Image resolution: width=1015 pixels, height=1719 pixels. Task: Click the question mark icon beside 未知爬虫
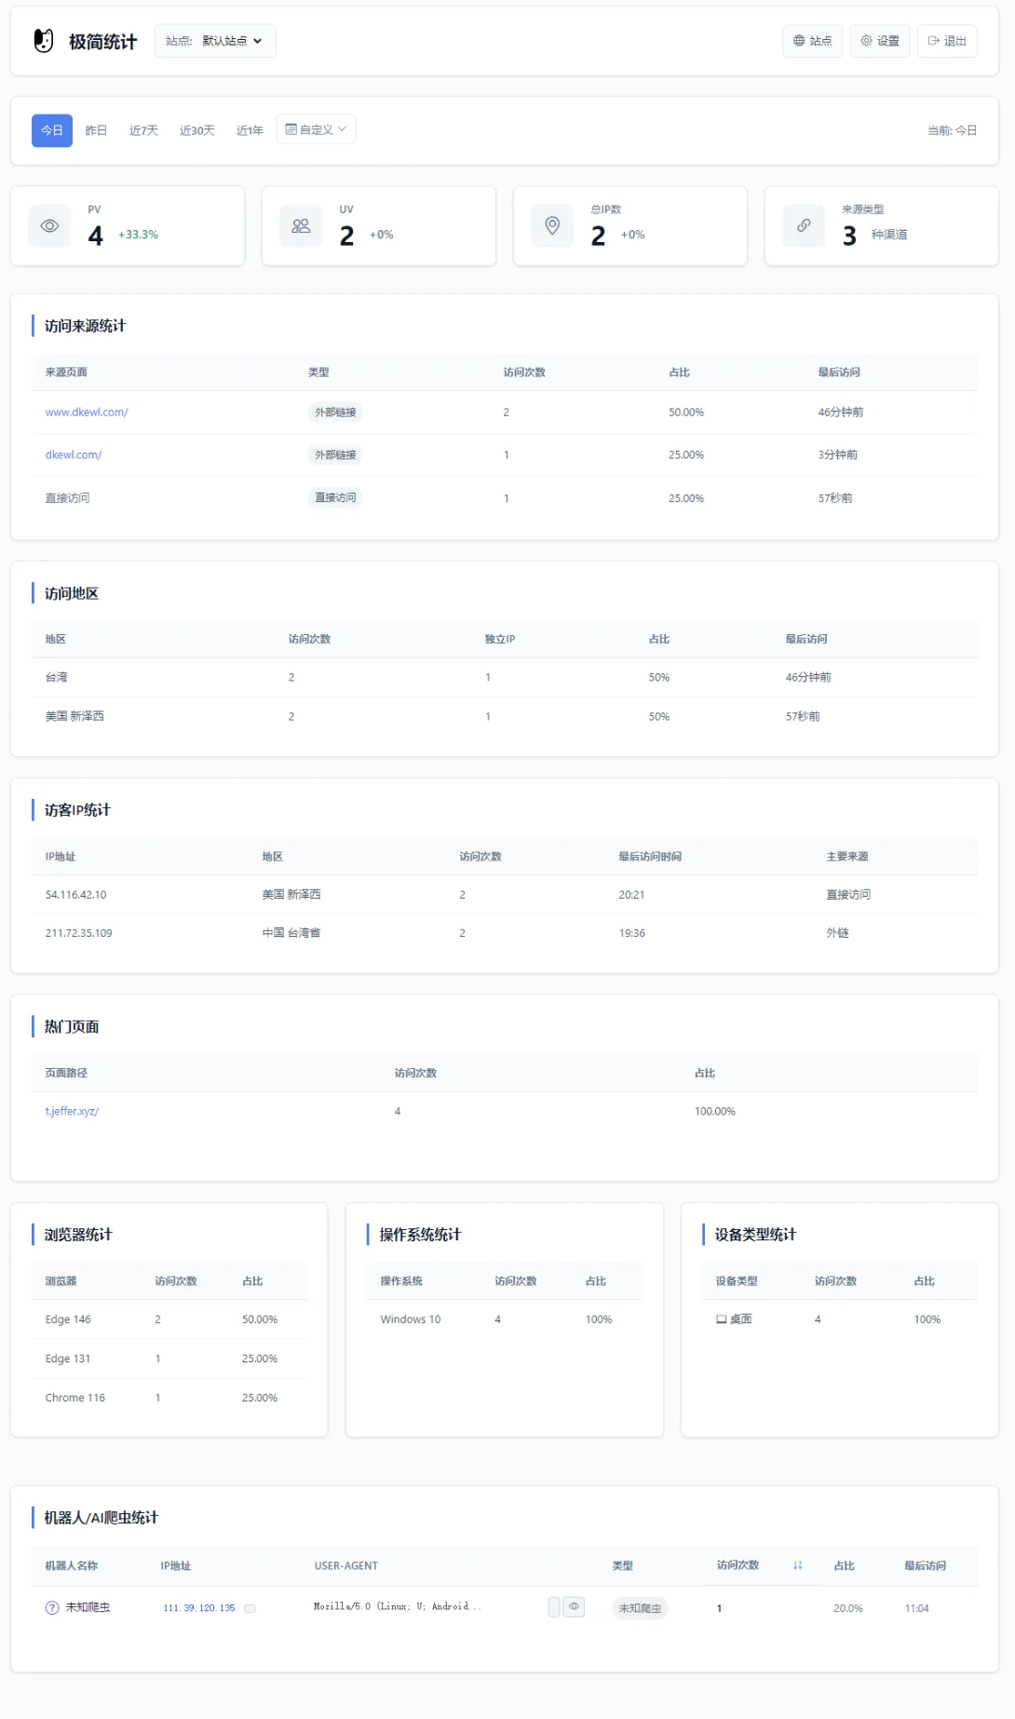[x=52, y=1608]
